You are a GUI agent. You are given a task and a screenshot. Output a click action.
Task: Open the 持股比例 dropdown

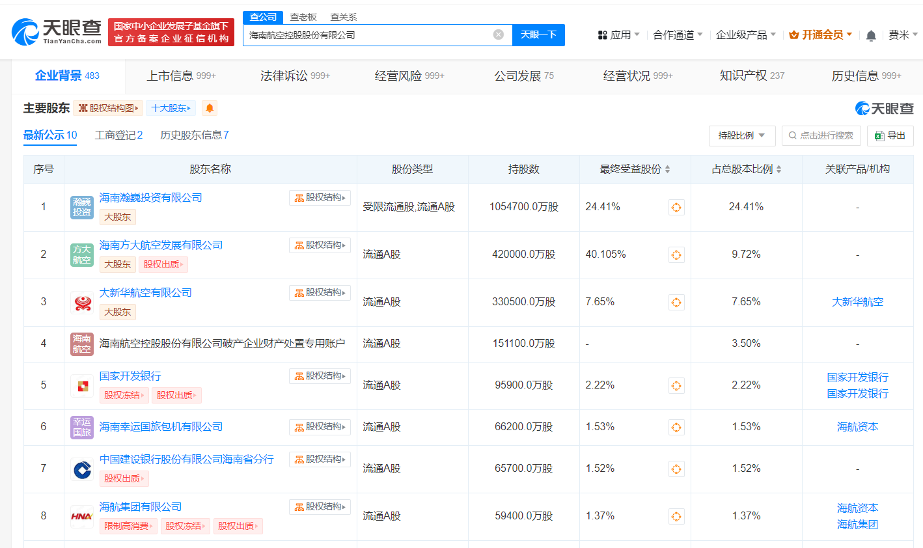coord(741,135)
